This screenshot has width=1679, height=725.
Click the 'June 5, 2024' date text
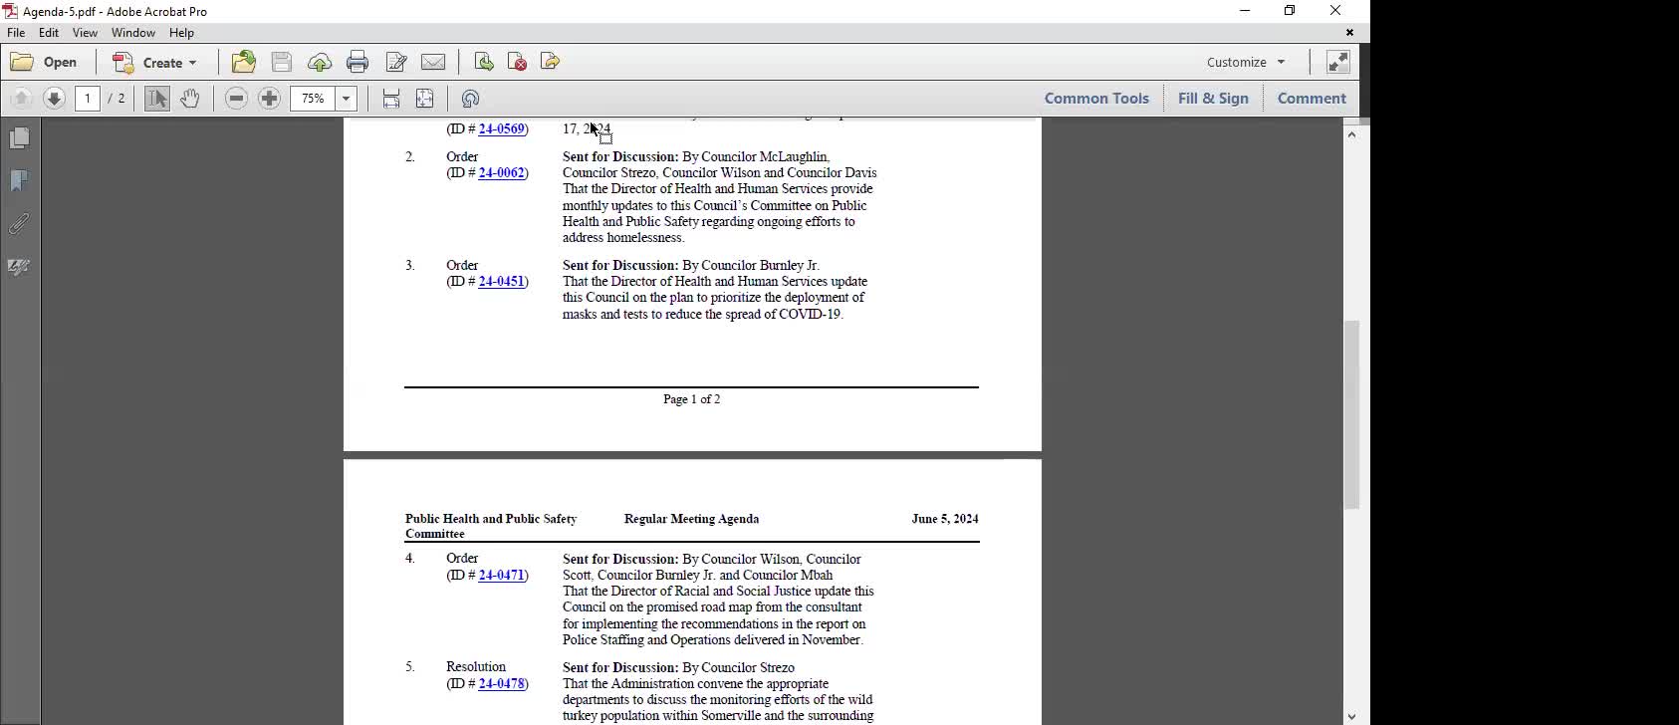[x=944, y=518]
